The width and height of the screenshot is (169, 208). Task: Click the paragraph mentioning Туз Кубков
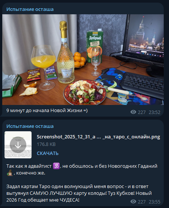(79, 193)
